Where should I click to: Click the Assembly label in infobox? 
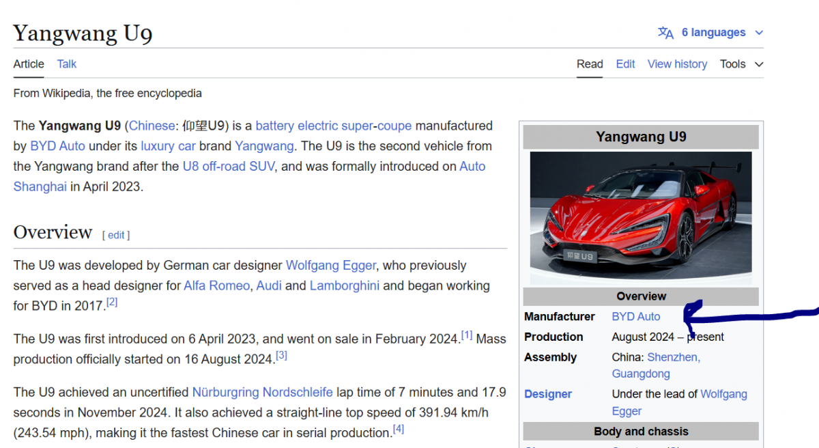point(551,357)
